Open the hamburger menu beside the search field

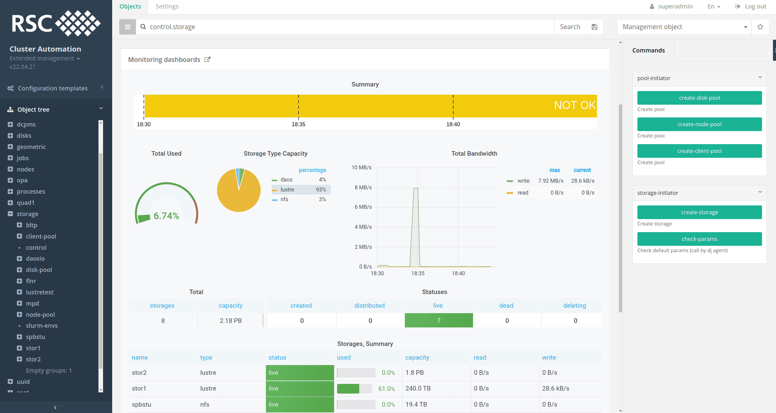[x=127, y=27]
